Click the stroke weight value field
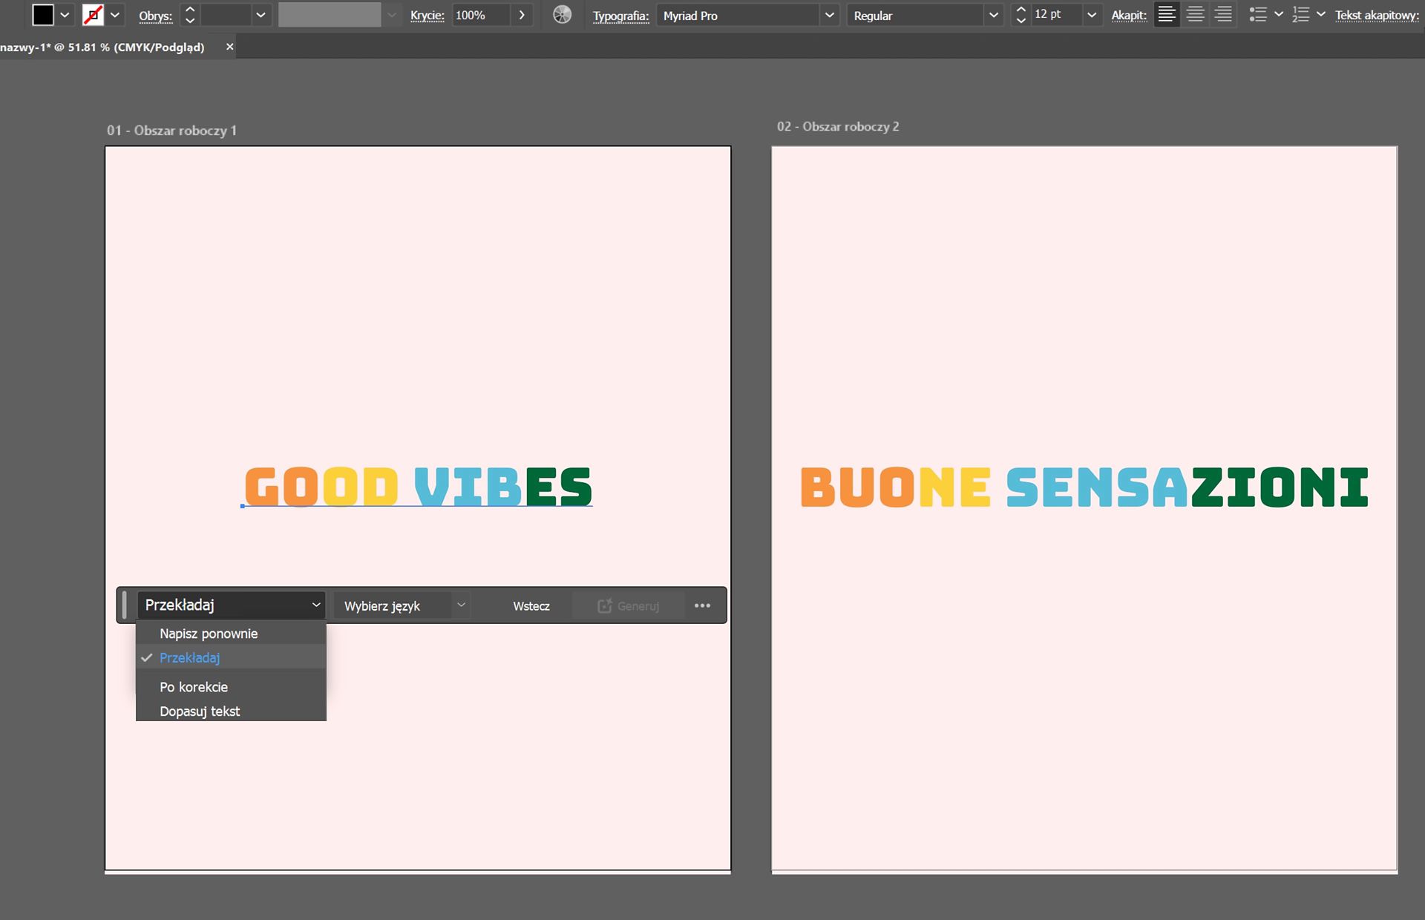1425x920 pixels. pyautogui.click(x=226, y=15)
